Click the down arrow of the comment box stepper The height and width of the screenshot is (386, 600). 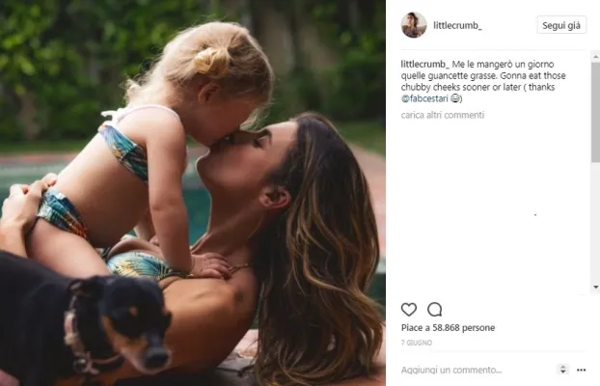tap(563, 372)
